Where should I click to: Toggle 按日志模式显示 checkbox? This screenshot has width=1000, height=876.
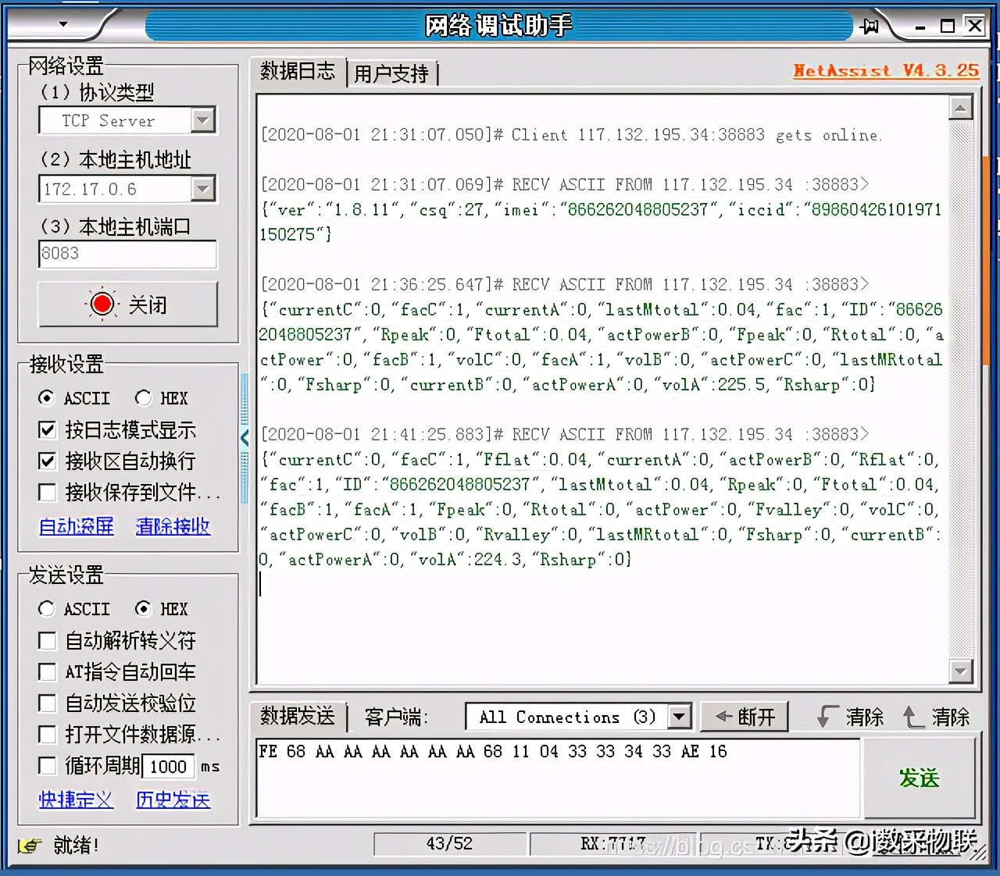(47, 429)
